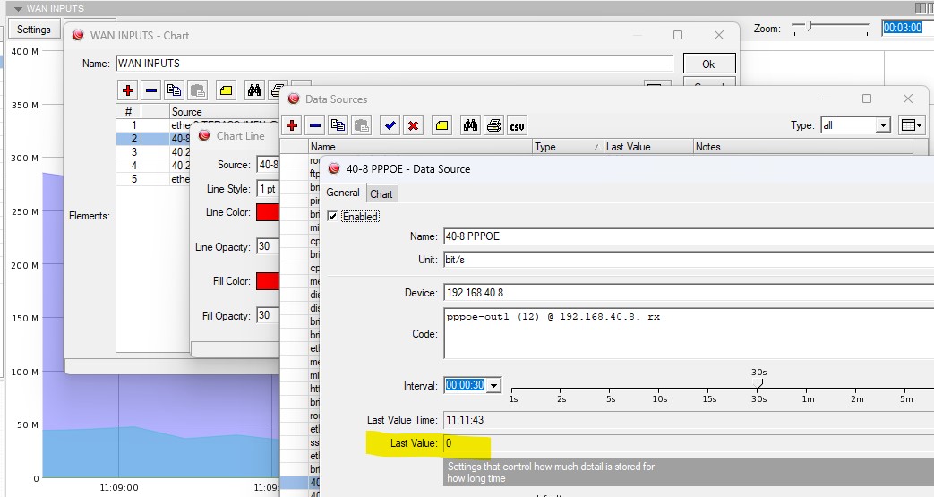Click the 5s mark on interval scale

611,398
